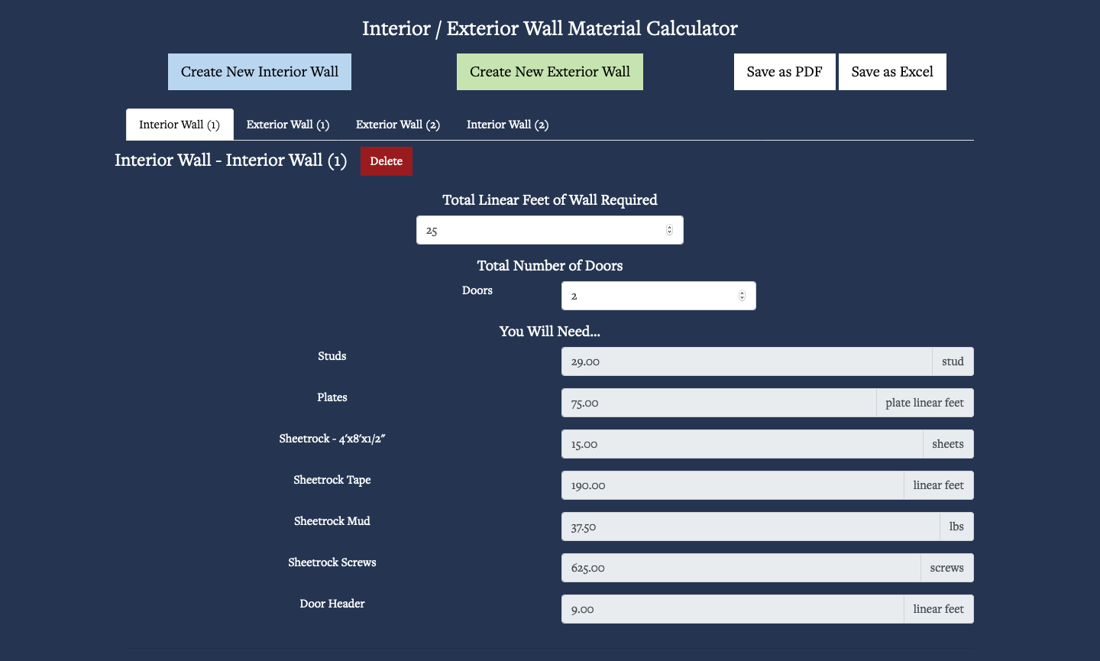Viewport: 1100px width, 661px height.
Task: Use the Doors field stepper arrows
Action: [742, 296]
